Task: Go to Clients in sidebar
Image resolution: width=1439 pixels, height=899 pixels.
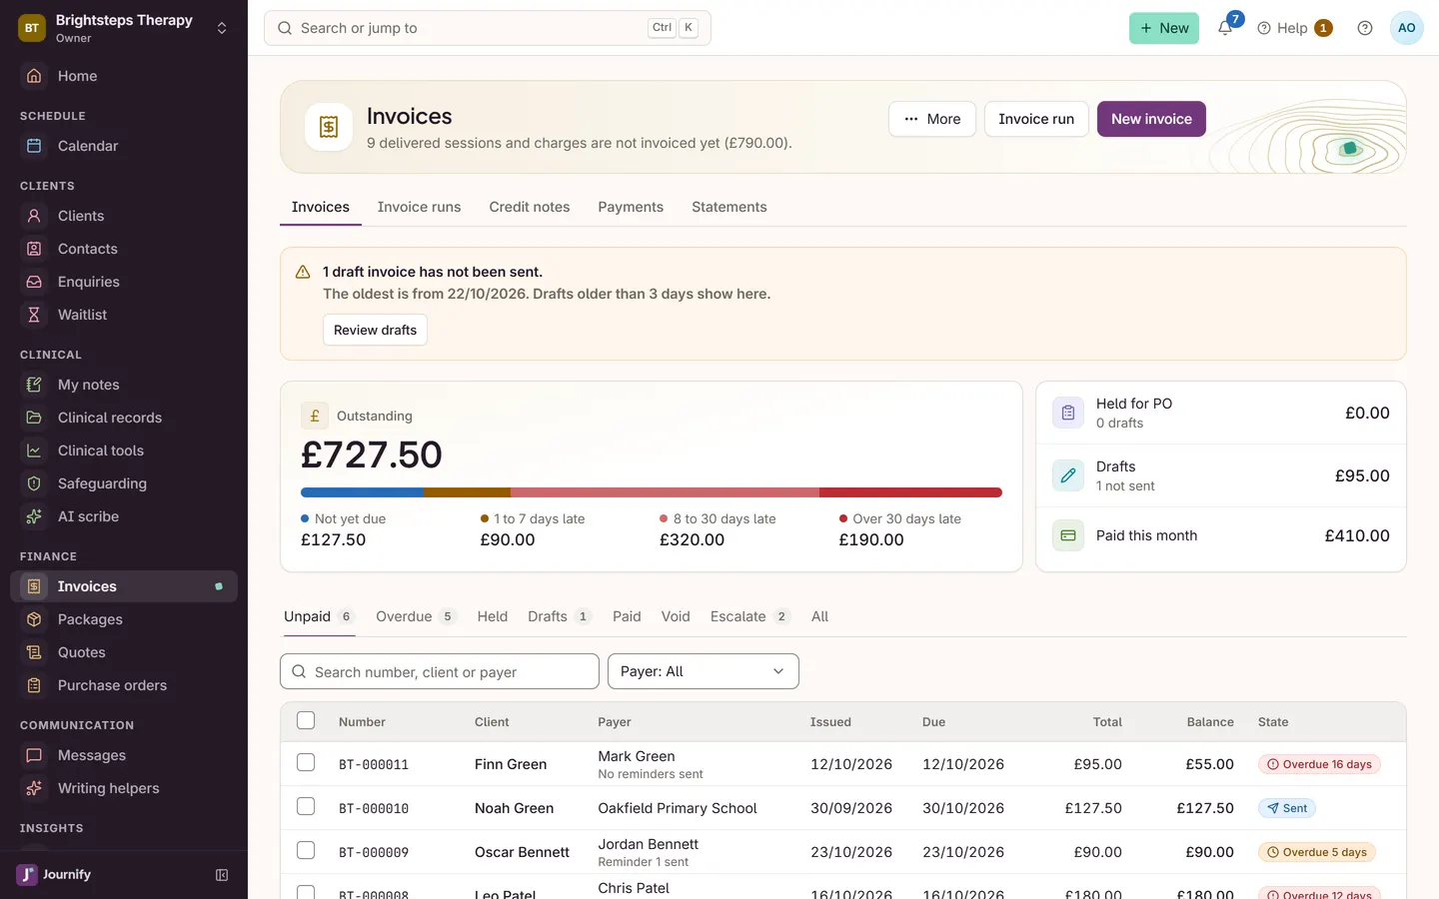Action: tap(124, 216)
